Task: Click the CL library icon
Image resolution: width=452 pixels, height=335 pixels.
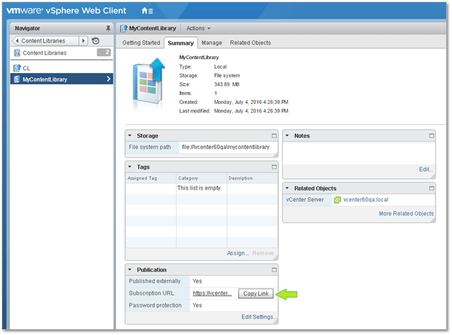Action: (x=17, y=68)
